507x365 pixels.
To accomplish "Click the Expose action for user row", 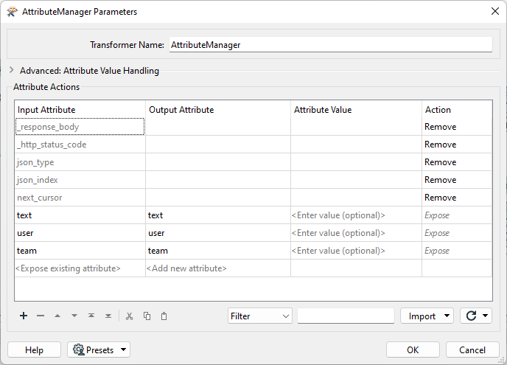I will [x=457, y=233].
